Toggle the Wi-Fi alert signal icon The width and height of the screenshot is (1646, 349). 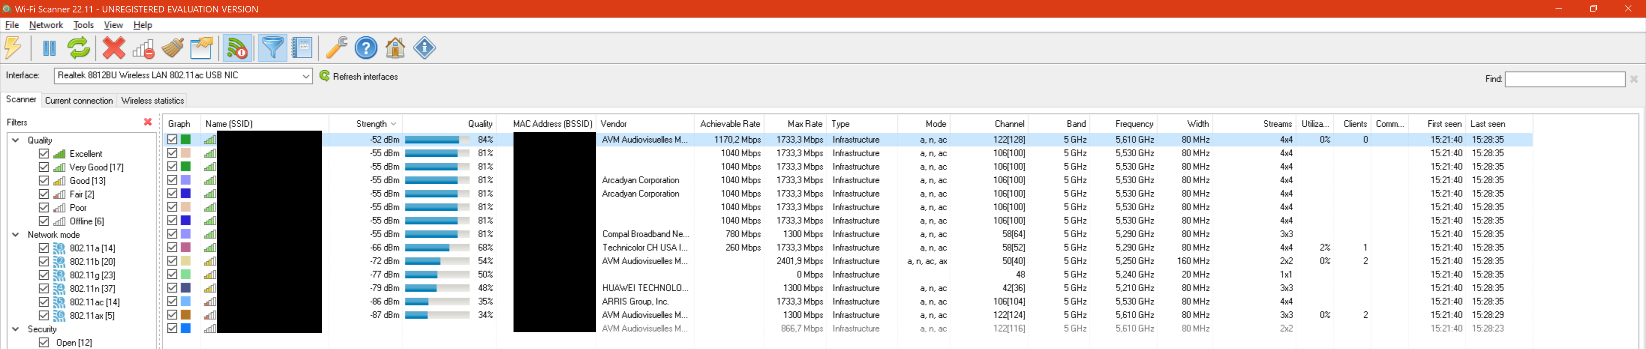(x=238, y=48)
